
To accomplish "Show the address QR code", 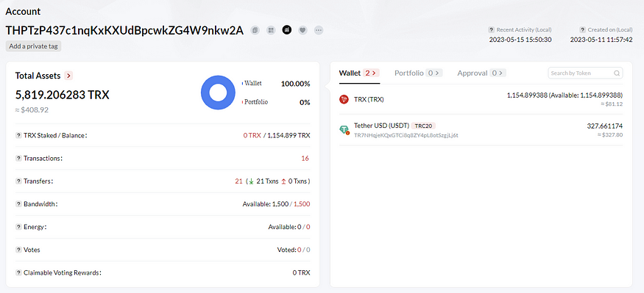I will click(x=271, y=30).
